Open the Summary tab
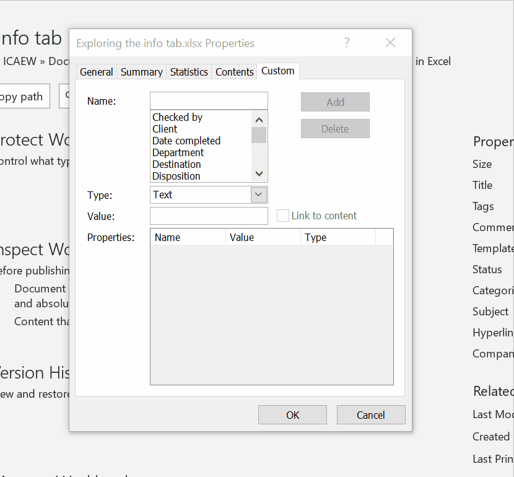The image size is (514, 477). pos(141,72)
